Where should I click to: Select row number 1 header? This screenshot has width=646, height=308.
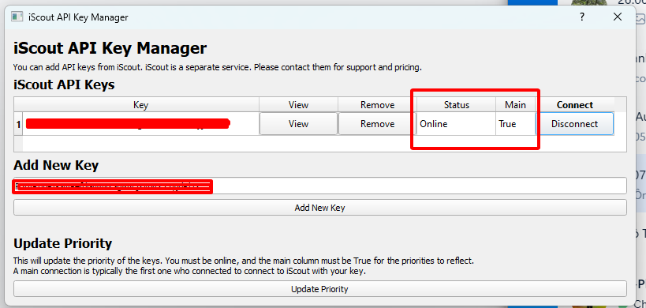(18, 124)
